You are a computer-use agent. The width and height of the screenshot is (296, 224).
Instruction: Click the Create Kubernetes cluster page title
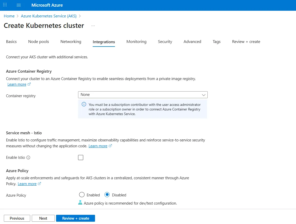tap(44, 26)
